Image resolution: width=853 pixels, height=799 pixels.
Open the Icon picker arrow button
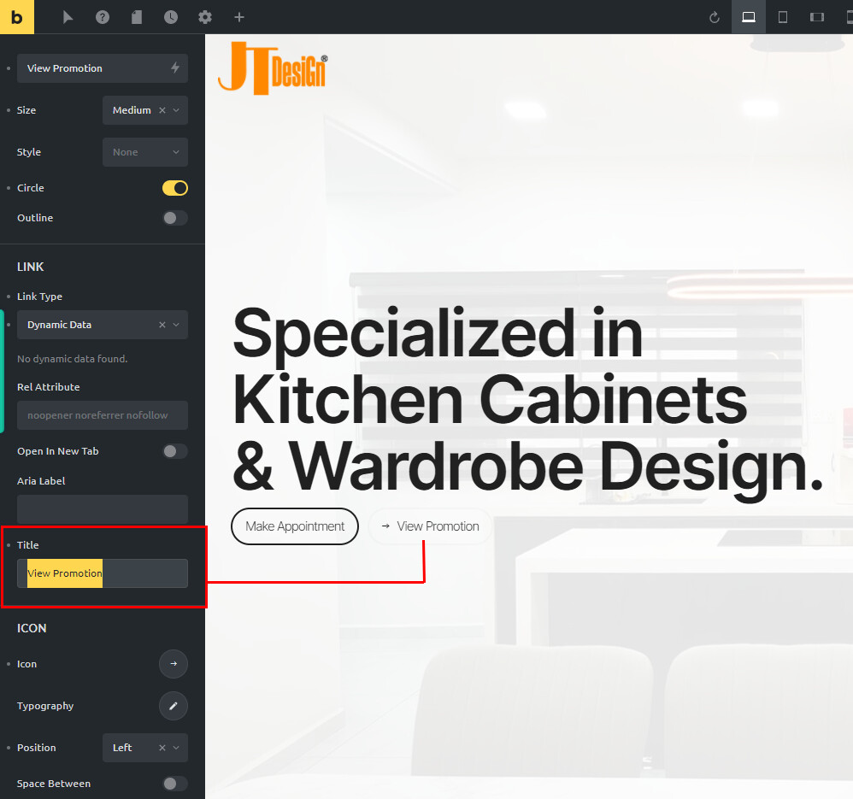point(174,664)
